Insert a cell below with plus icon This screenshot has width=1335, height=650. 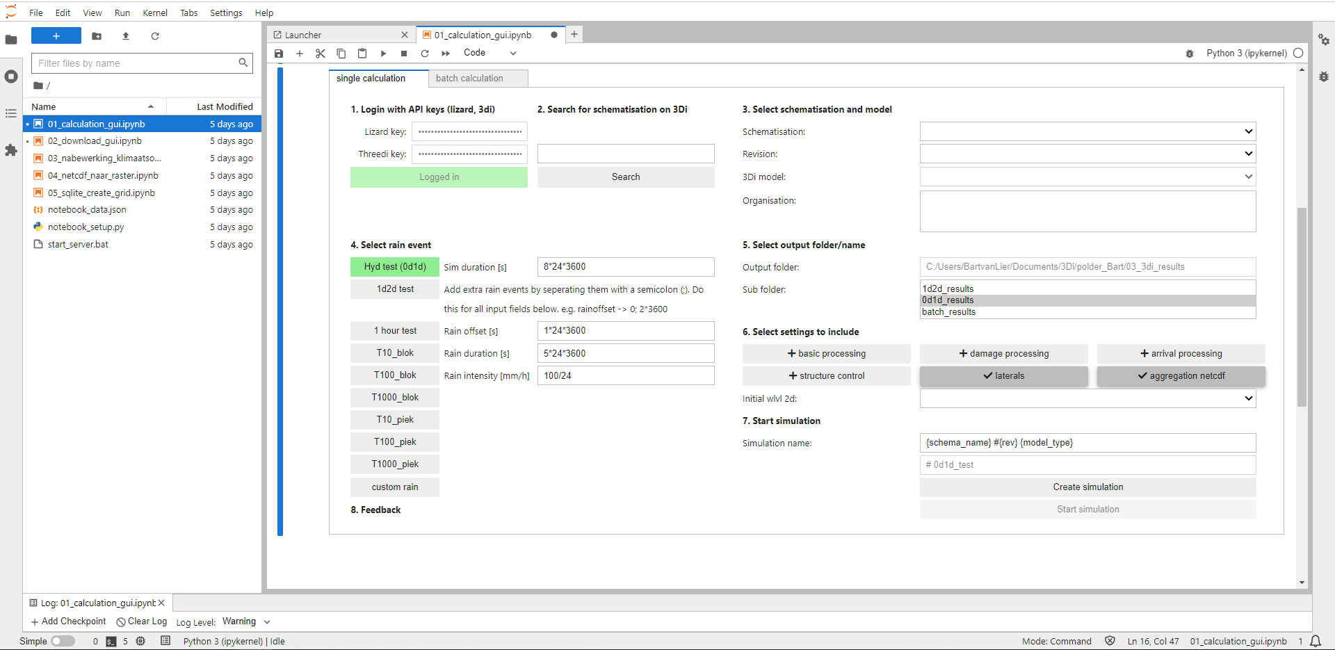pyautogui.click(x=300, y=54)
